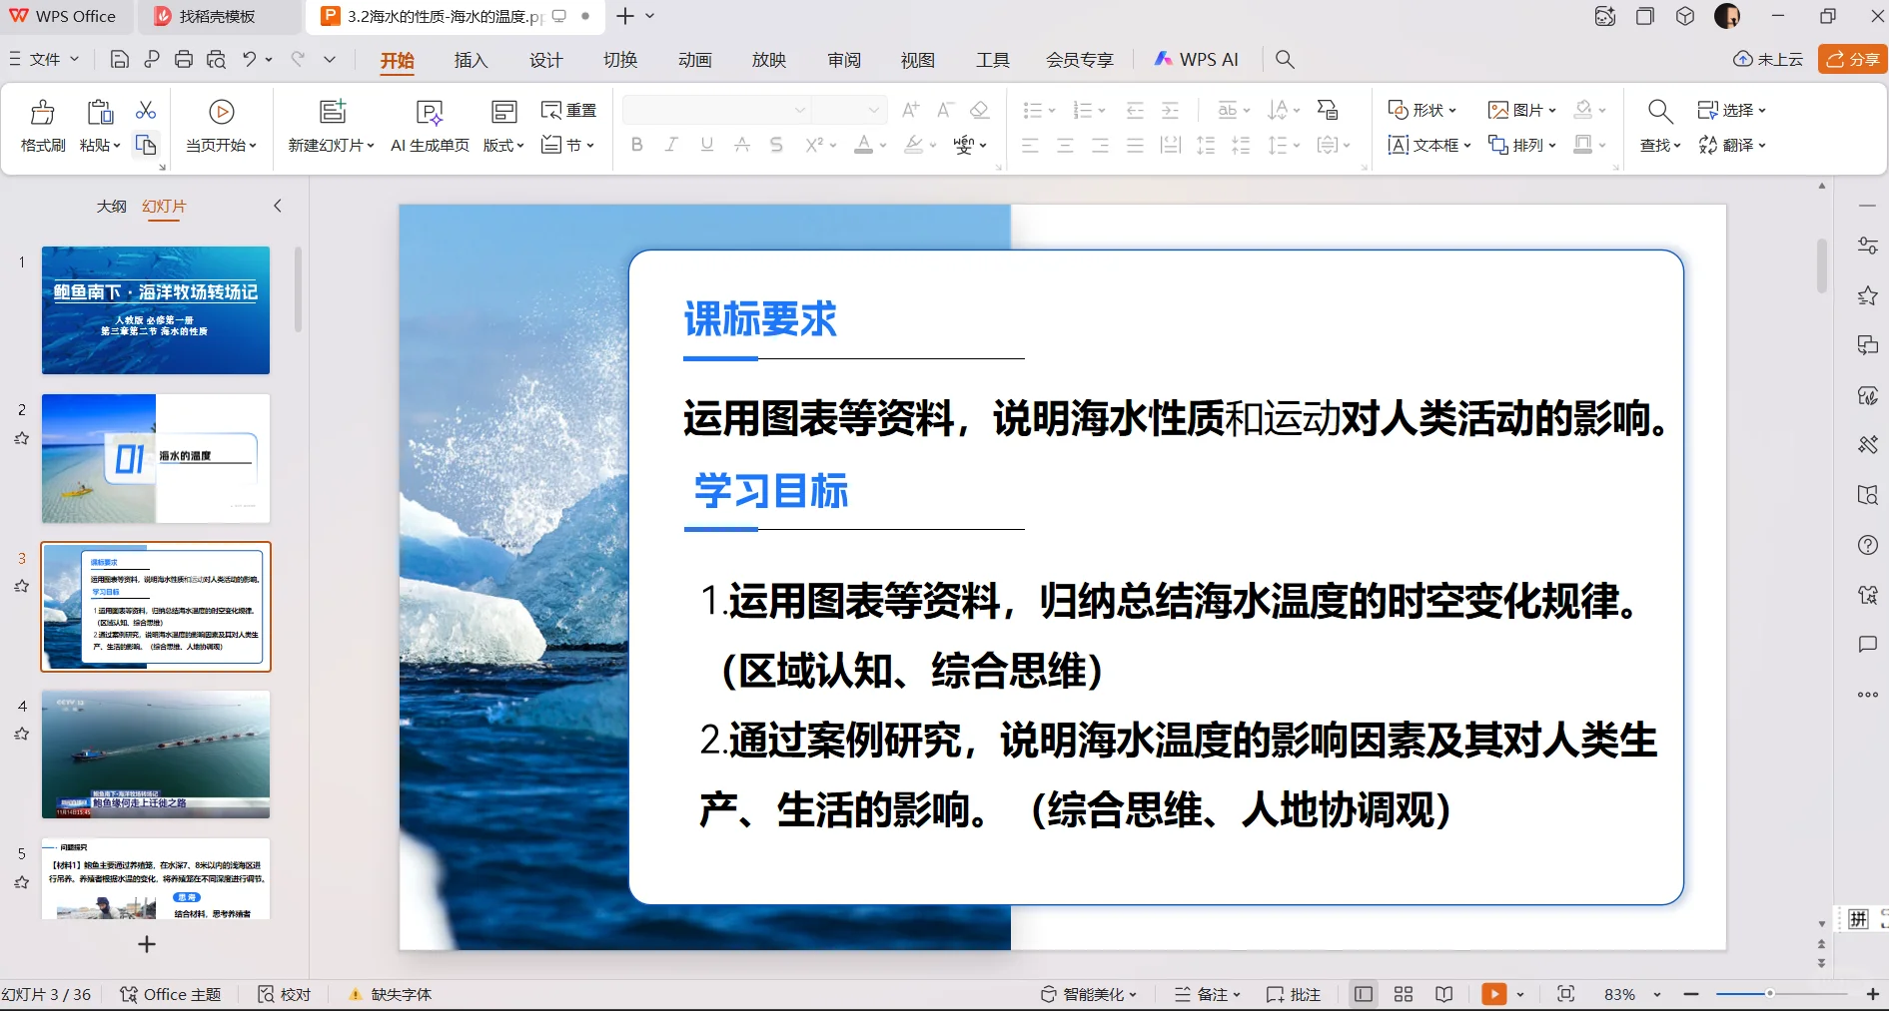The image size is (1889, 1011).
Task: Open the Insert (插入) ribbon tab
Action: tap(471, 60)
